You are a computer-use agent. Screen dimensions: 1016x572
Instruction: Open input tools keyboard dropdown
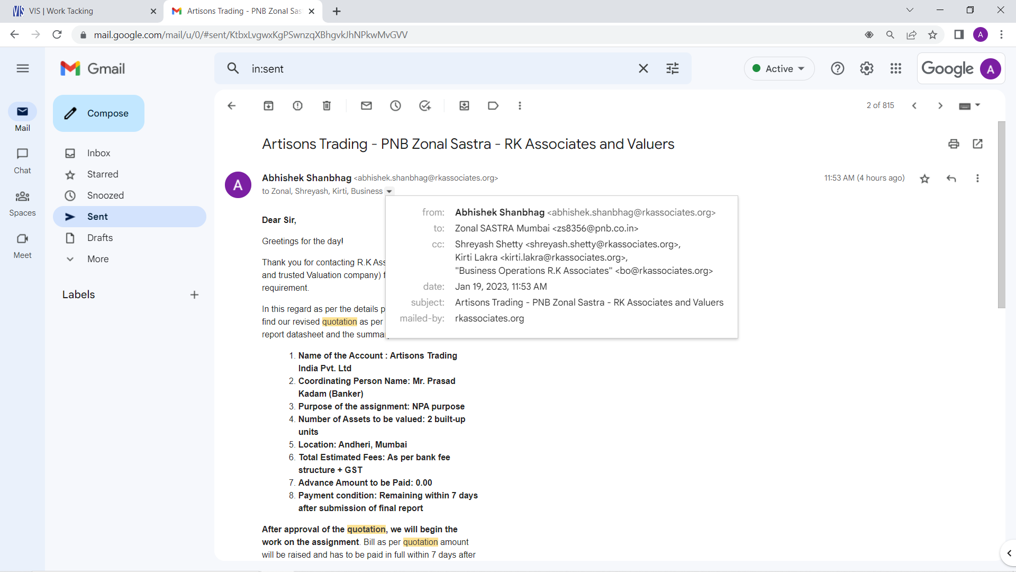pos(969,105)
